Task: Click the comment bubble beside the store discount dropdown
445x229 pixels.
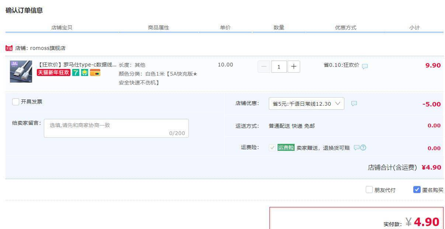Action: pos(354,104)
